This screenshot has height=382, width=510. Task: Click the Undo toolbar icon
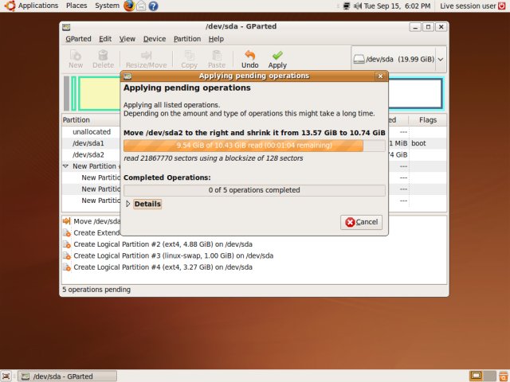[249, 55]
